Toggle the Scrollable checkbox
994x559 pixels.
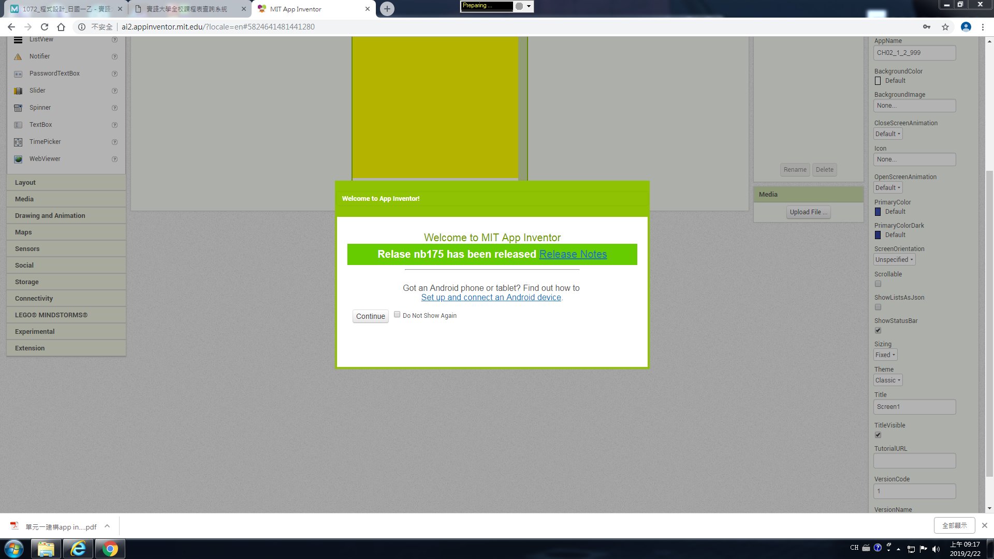click(878, 284)
